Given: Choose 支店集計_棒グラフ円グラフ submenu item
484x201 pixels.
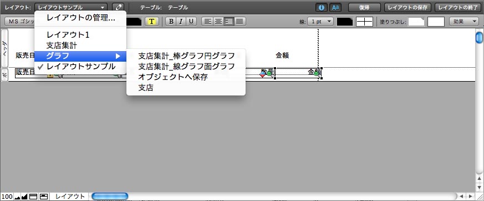Looking at the screenshot, I should coord(186,56).
